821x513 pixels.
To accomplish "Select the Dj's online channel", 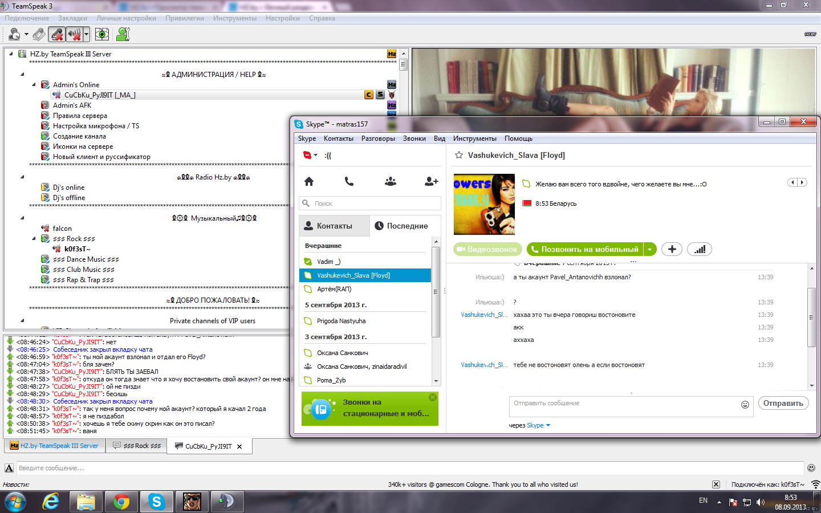I will point(68,187).
